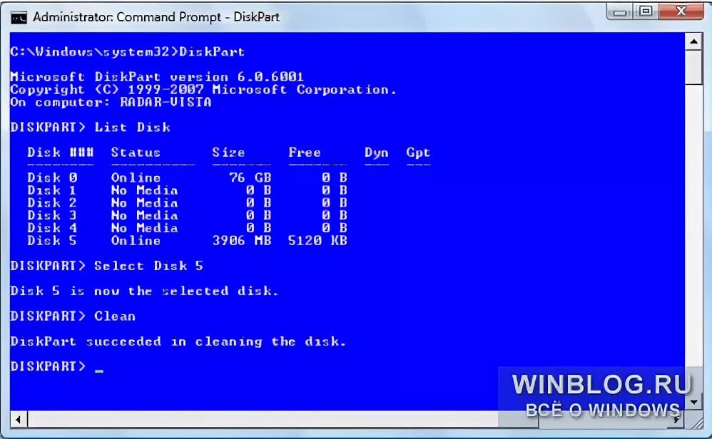Click 'DiskPart succeeded in cleaning the disk.' message
712x439 pixels.
178,341
